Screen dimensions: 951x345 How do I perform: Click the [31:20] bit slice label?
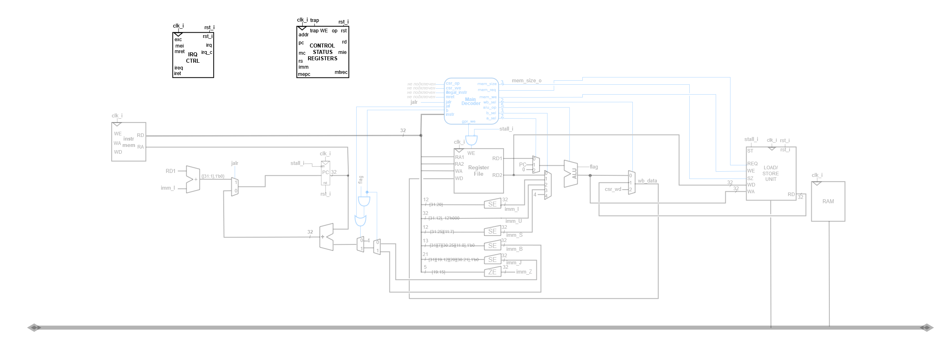[x=436, y=204]
